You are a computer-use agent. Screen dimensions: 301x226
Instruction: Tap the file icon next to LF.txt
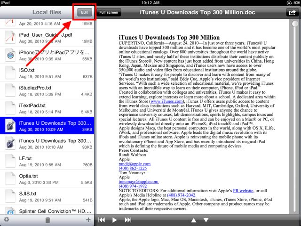10,161
